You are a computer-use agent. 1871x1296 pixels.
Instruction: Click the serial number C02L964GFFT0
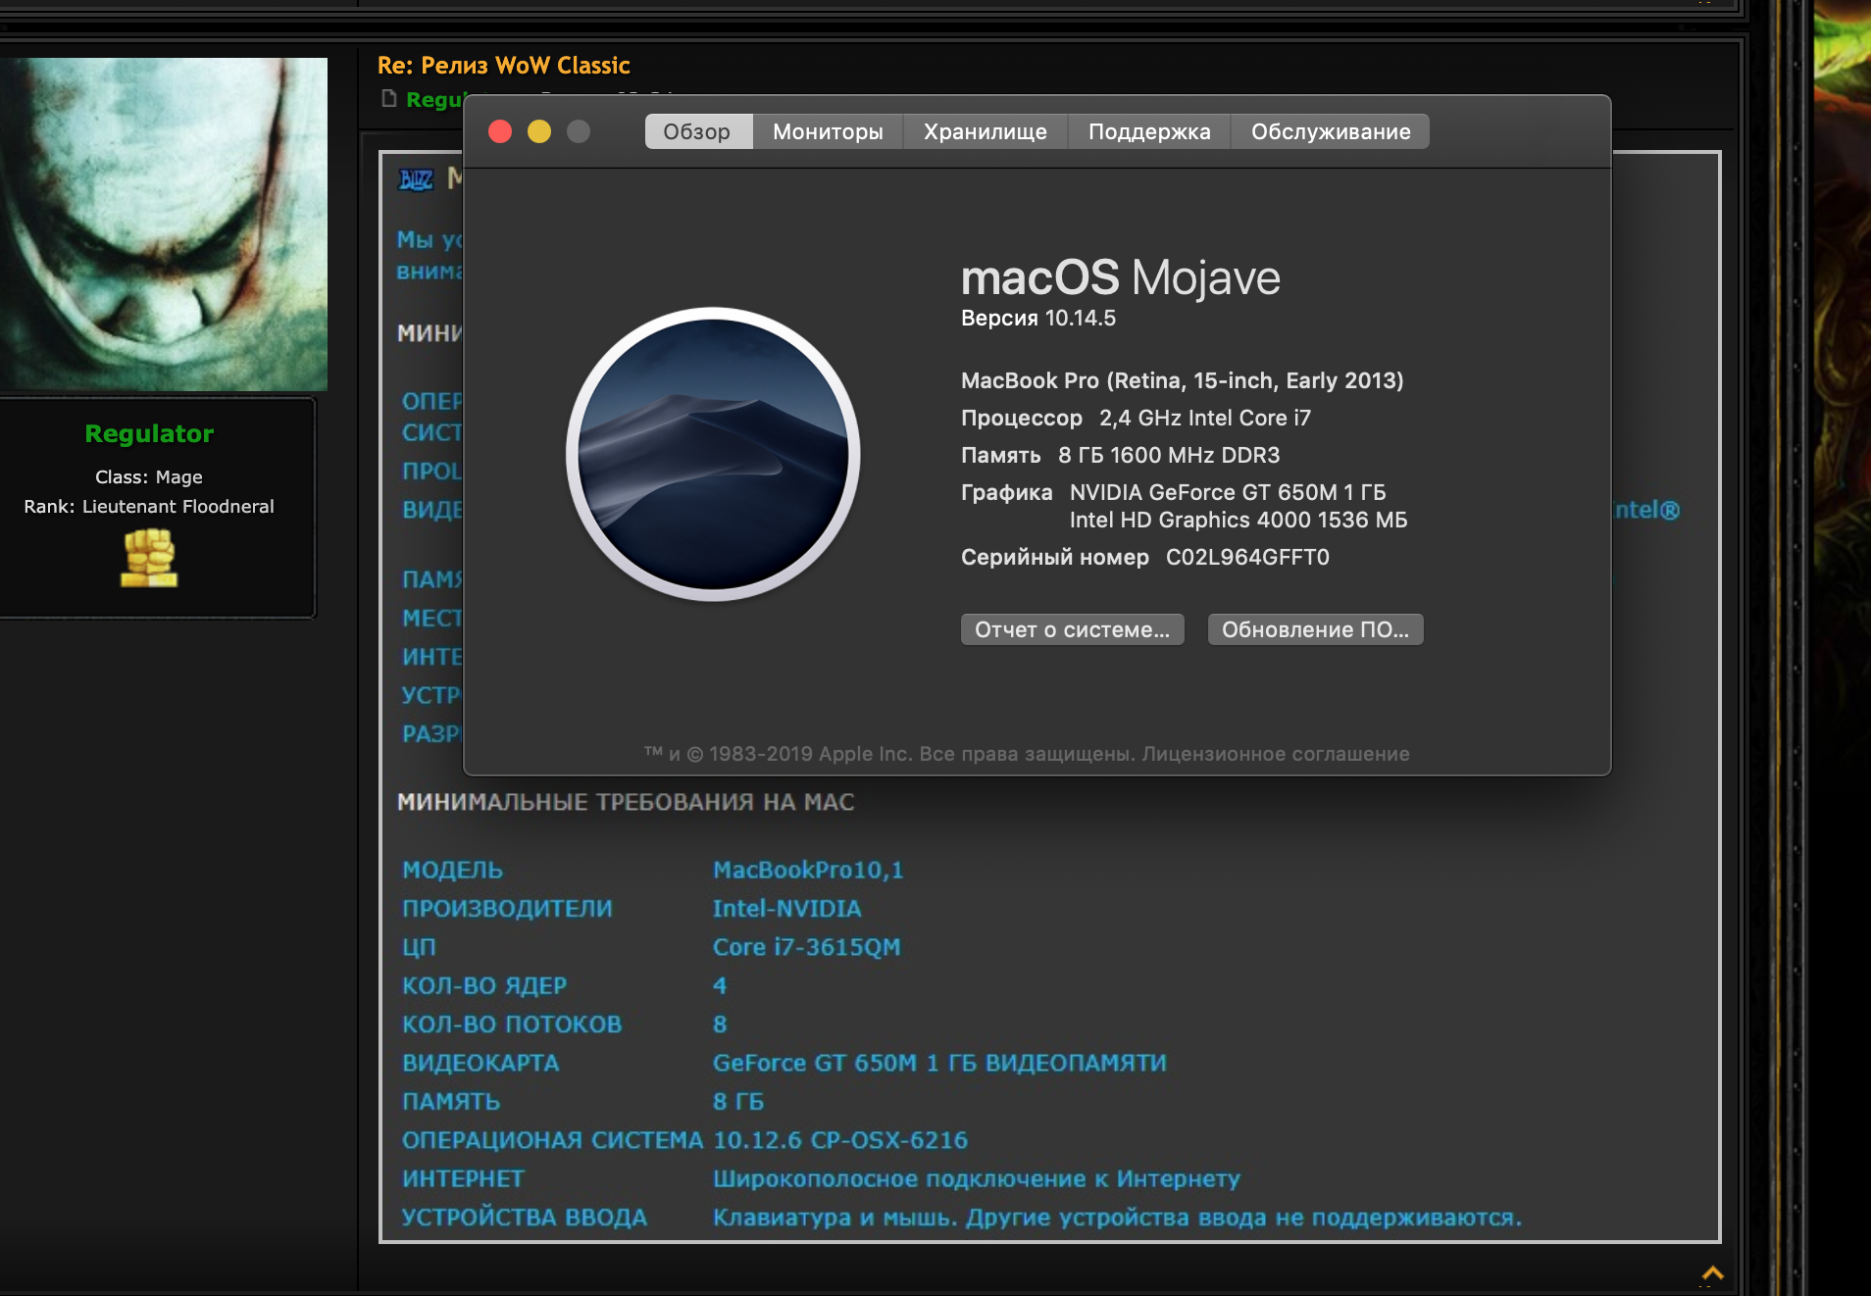tap(1246, 557)
